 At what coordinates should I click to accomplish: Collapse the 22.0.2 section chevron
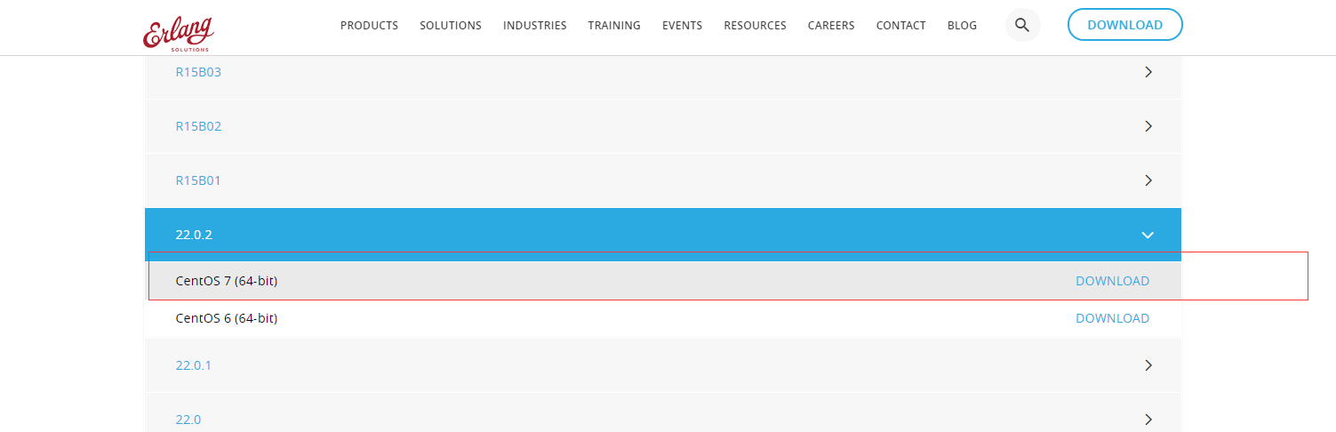click(x=1148, y=236)
